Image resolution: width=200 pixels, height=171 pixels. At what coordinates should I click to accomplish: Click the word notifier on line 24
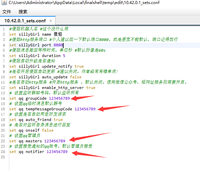coord(35,152)
